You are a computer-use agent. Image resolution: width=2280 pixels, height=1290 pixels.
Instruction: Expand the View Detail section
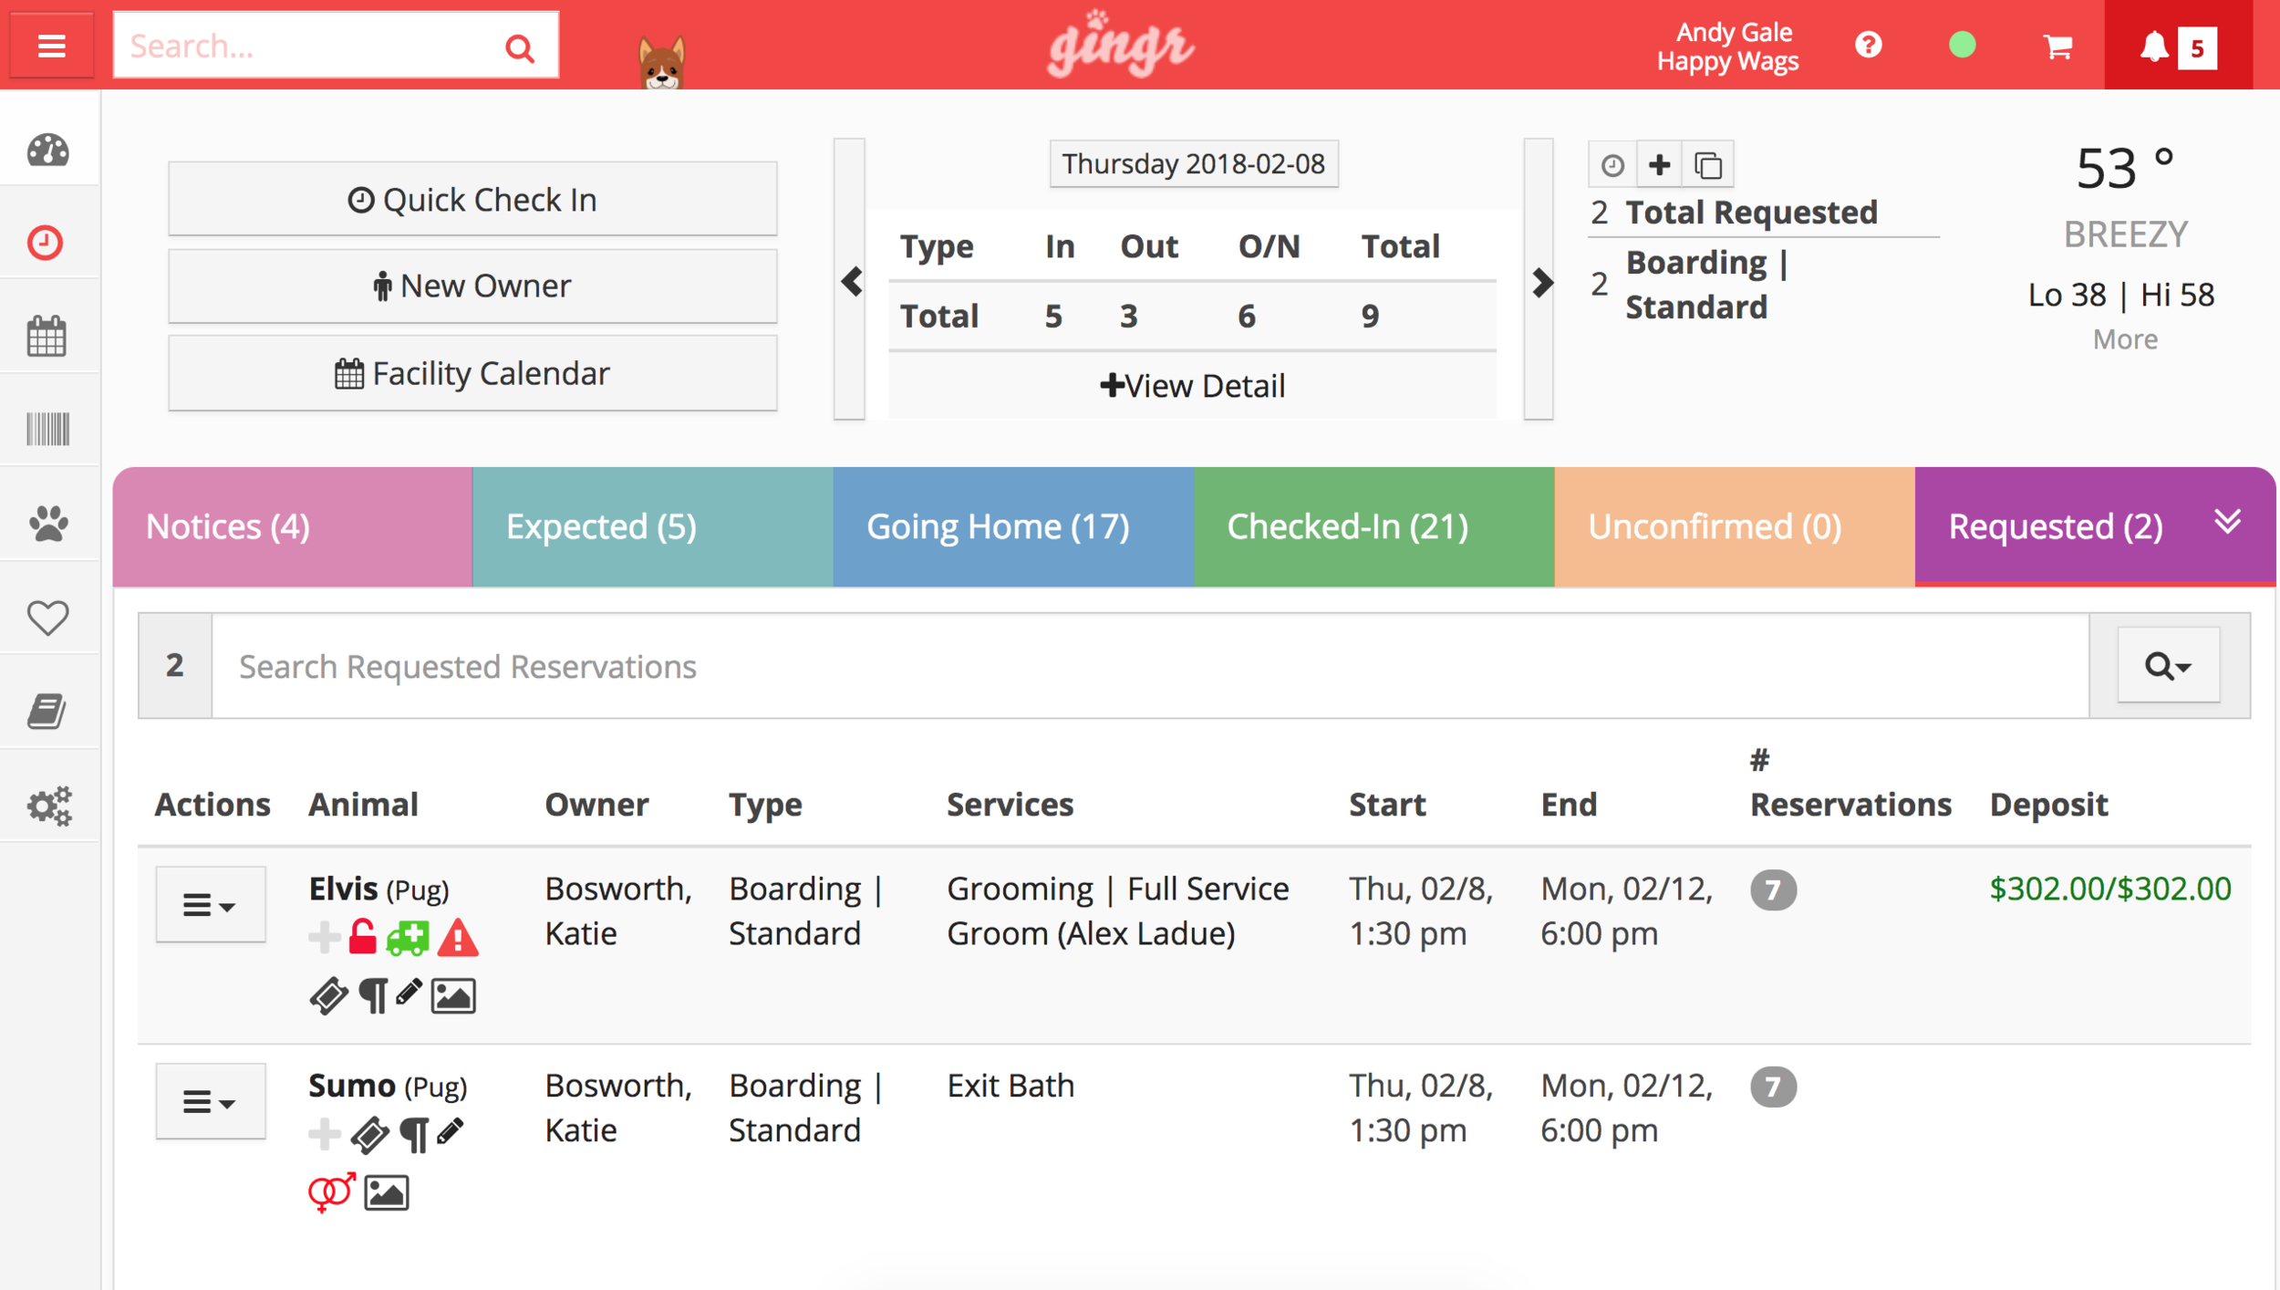pyautogui.click(x=1193, y=386)
